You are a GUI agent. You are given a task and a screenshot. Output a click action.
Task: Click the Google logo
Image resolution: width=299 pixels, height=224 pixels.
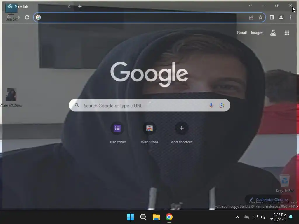point(149,74)
